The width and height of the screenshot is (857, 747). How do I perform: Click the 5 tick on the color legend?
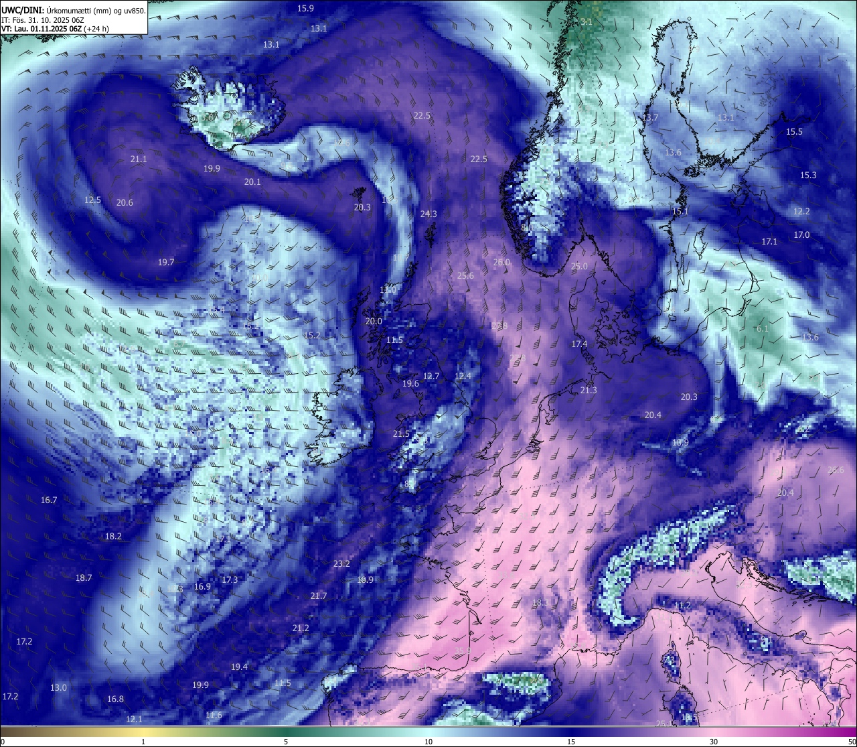click(286, 742)
